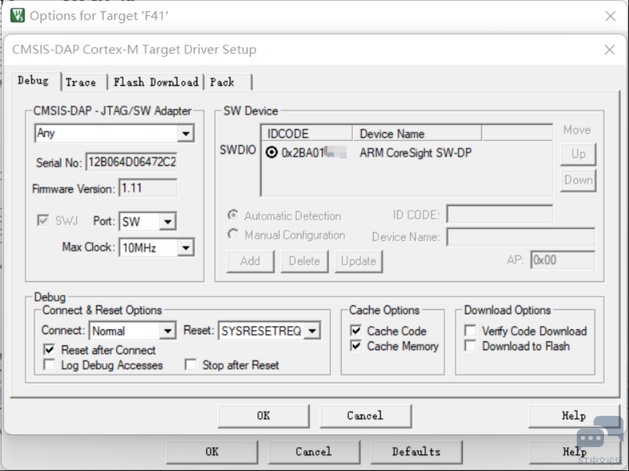629x471 pixels.
Task: Click Cancel in the Driver Setup dialog
Action: 366,416
